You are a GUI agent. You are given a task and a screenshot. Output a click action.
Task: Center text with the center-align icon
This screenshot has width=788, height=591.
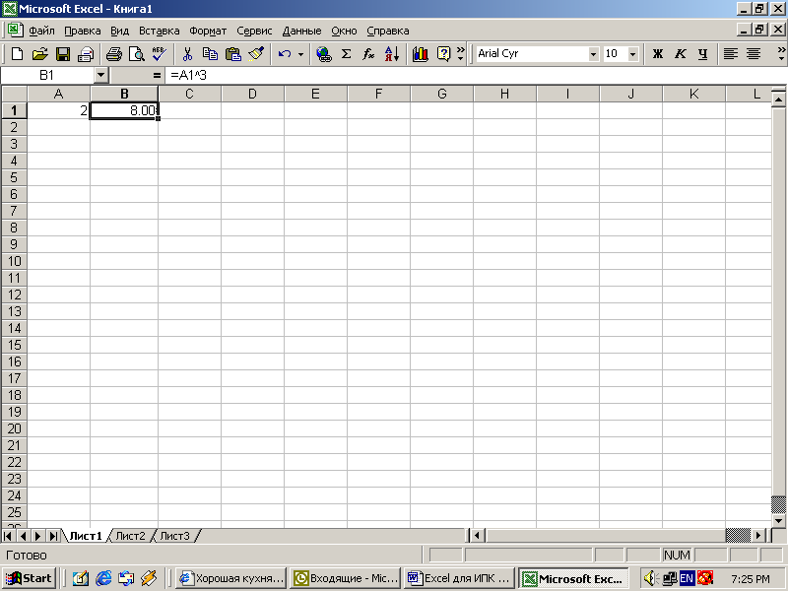[753, 54]
